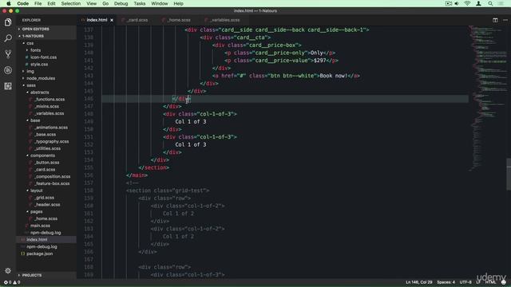
Task: Close the index.html tab
Action: point(112,20)
